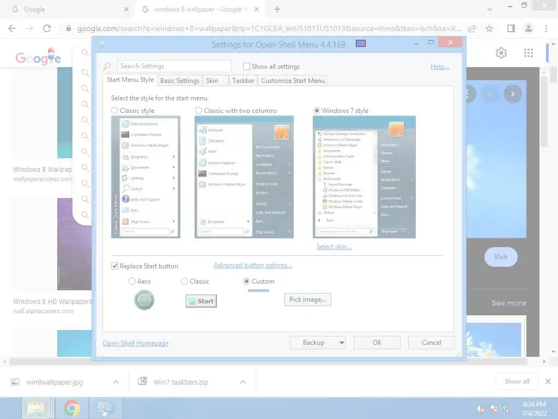Click the Chrome address bar URL

click(x=269, y=28)
